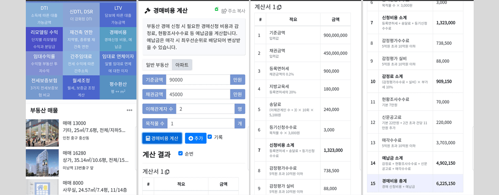Open the LTV calculator tile
The height and width of the screenshot is (195, 499).
point(118,15)
